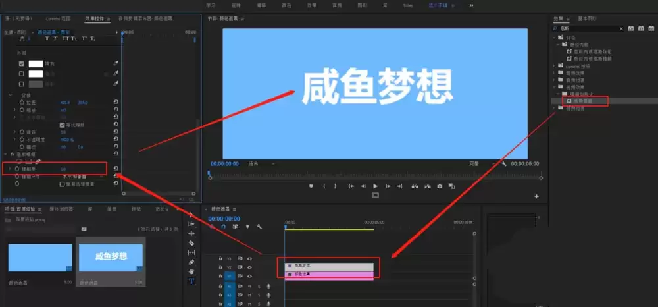Uncheck the Fill checkbox in Appearance

point(22,64)
